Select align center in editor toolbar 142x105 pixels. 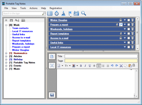coord(103,66)
